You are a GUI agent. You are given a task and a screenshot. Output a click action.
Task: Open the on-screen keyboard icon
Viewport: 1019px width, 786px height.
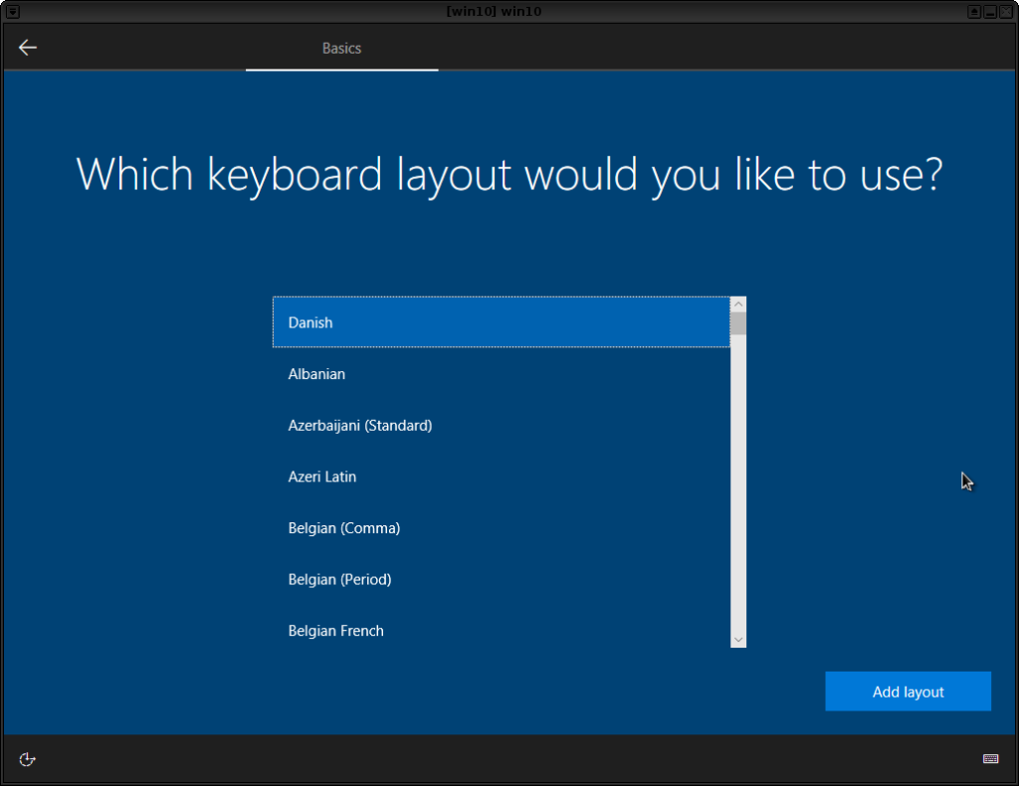[990, 759]
